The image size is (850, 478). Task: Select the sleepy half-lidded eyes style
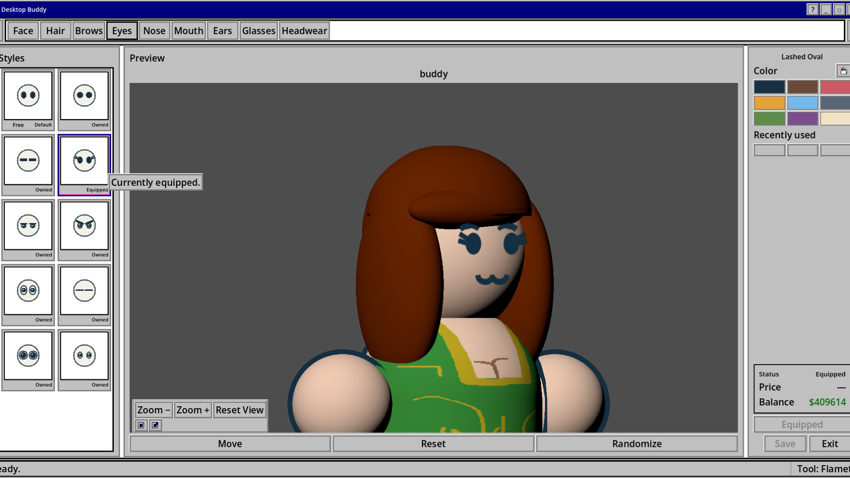pos(28,230)
